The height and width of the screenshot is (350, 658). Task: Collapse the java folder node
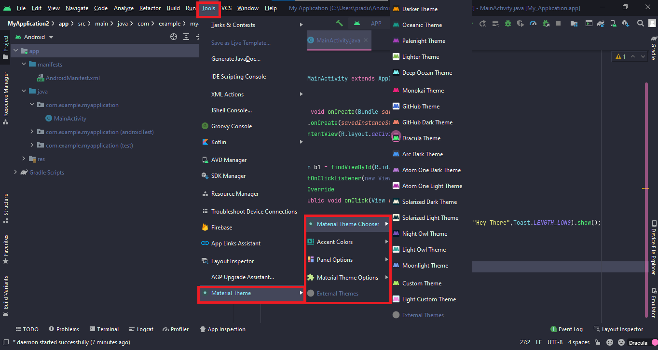(x=24, y=92)
